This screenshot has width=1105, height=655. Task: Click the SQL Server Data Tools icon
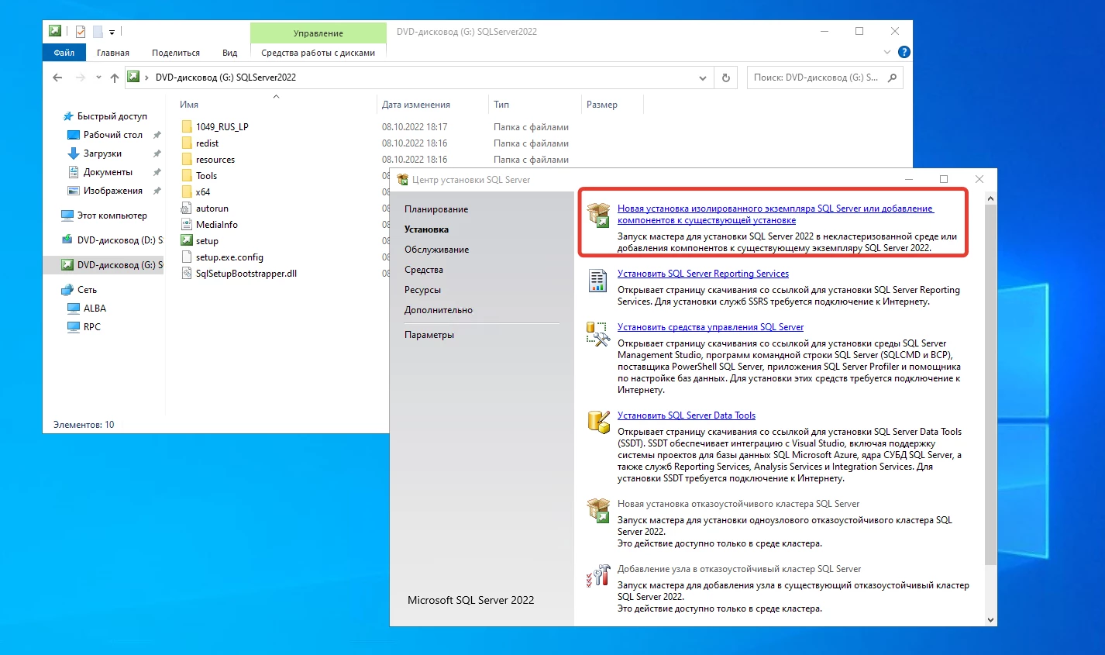click(x=597, y=422)
